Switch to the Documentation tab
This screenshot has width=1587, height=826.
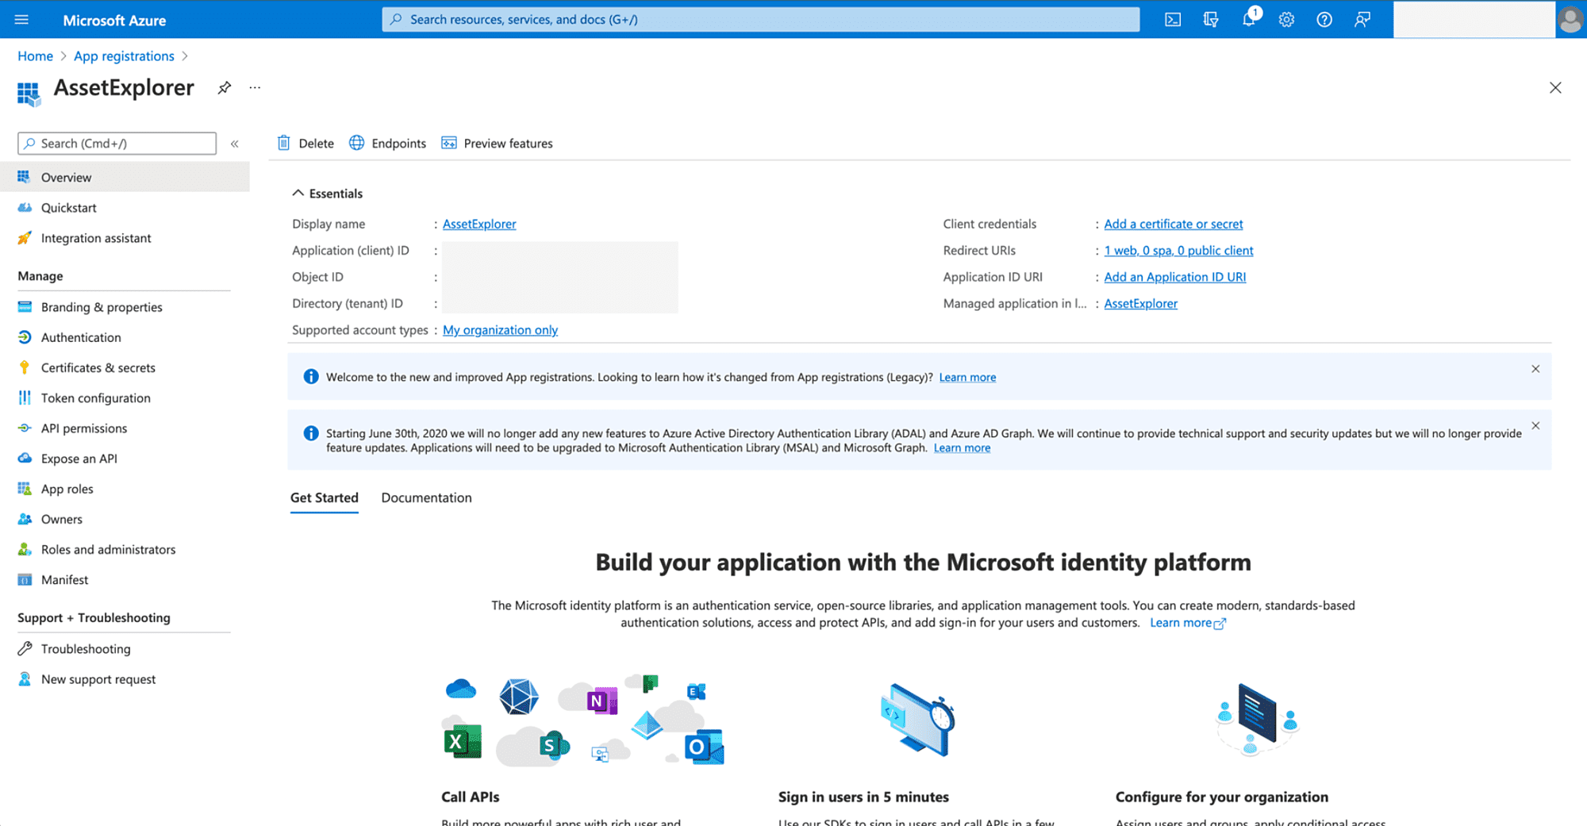(426, 498)
